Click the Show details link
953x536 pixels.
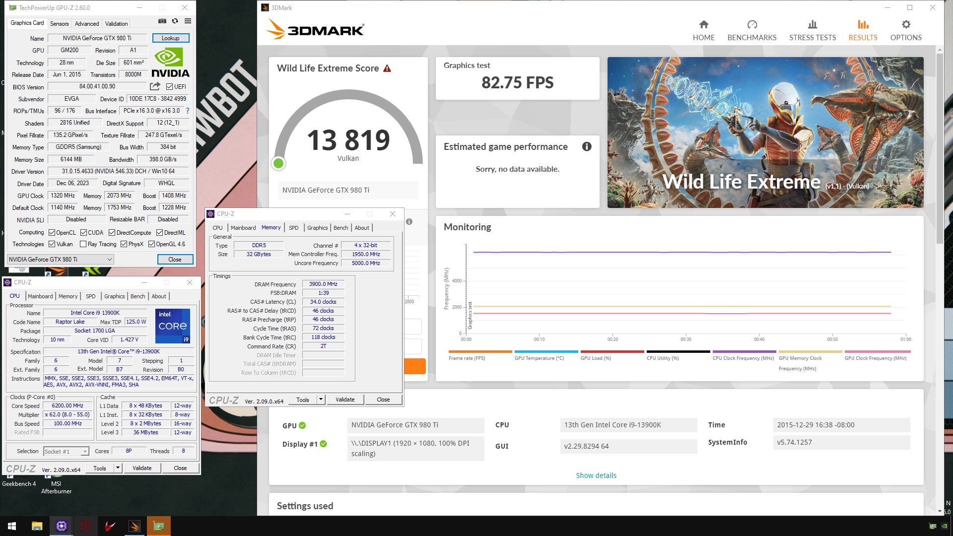[x=596, y=475]
